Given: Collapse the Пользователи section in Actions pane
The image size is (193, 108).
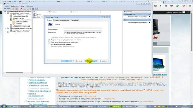Looking at the screenshot, I should coord(150,14).
